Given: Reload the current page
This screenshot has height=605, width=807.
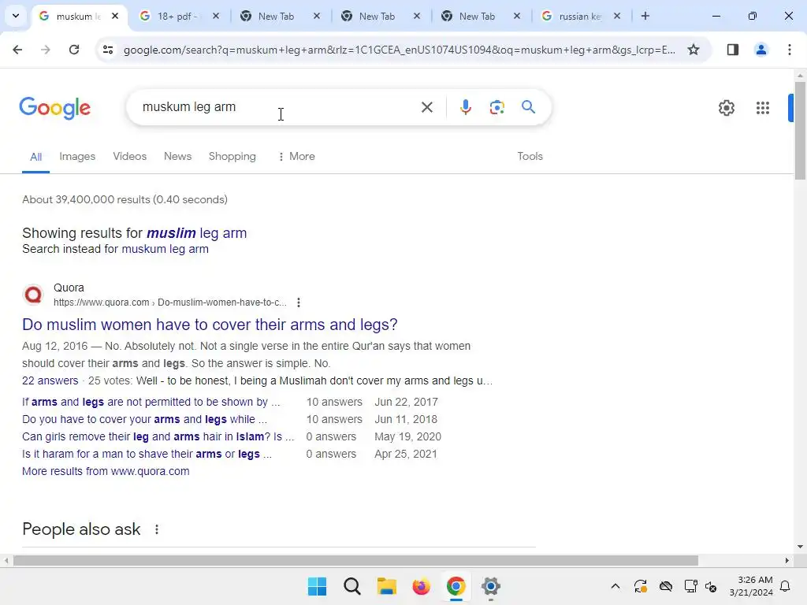Looking at the screenshot, I should pos(74,50).
